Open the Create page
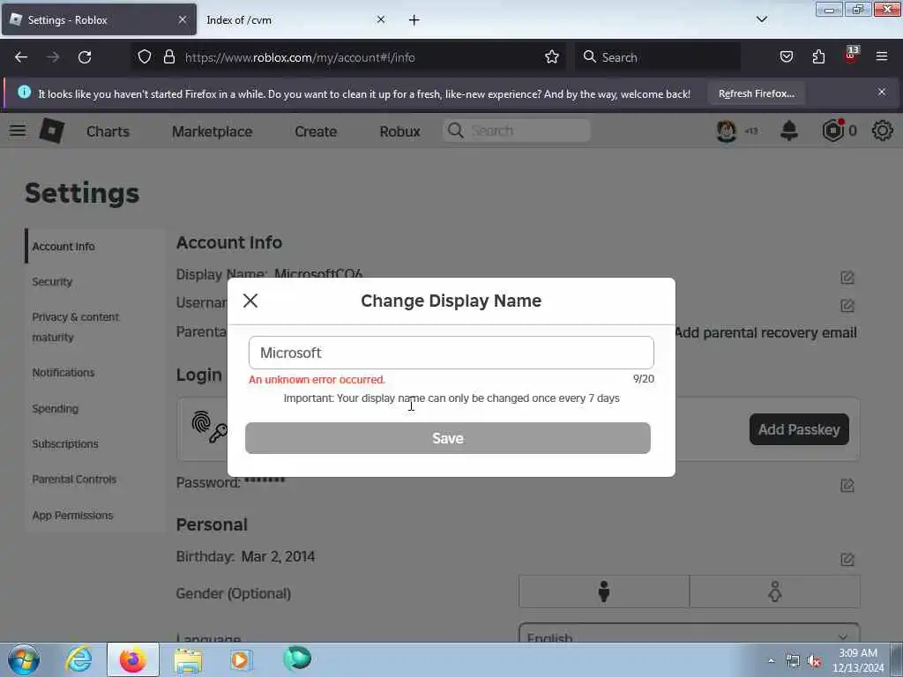This screenshot has width=903, height=677. (x=316, y=131)
